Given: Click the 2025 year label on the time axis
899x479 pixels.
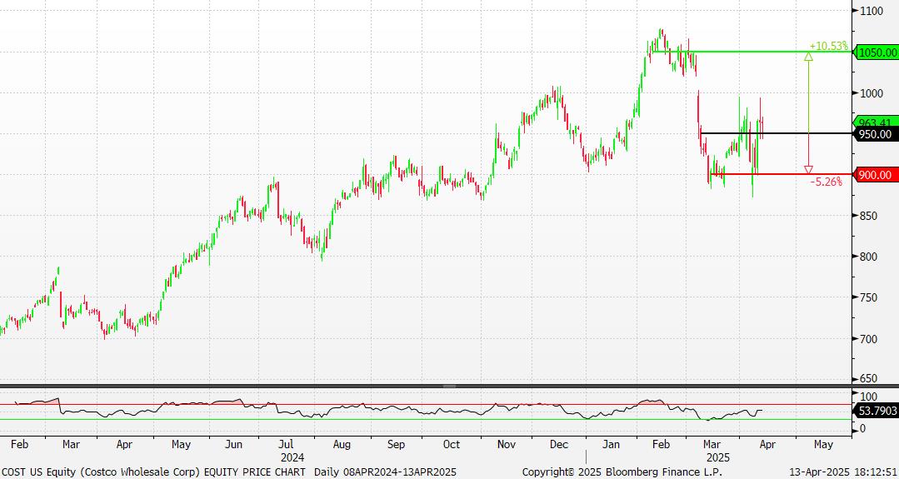Looking at the screenshot, I should (x=717, y=457).
